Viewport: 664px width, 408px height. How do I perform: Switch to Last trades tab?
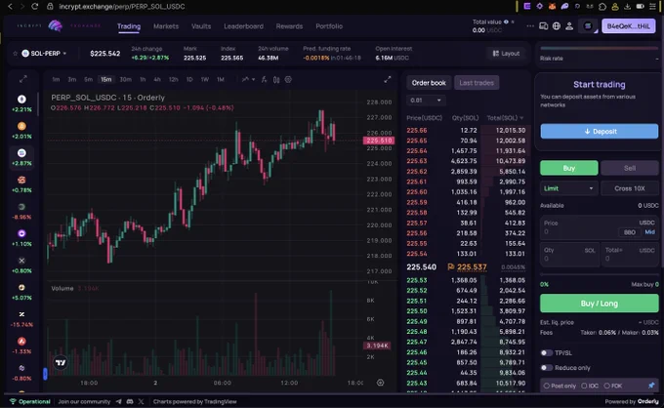[x=477, y=83]
